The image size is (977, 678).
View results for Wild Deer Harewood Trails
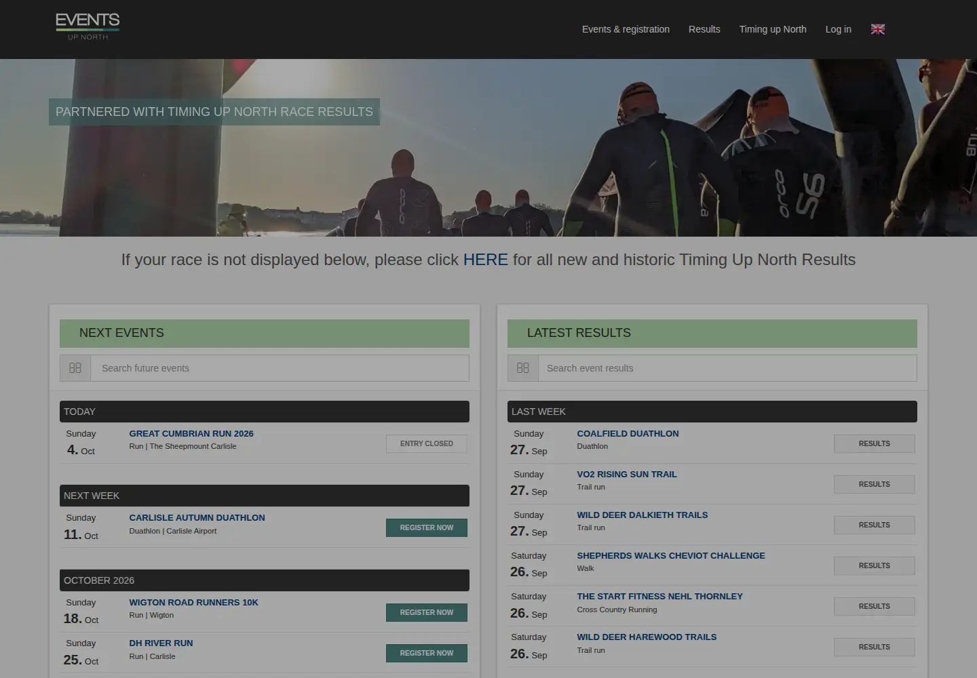(875, 647)
